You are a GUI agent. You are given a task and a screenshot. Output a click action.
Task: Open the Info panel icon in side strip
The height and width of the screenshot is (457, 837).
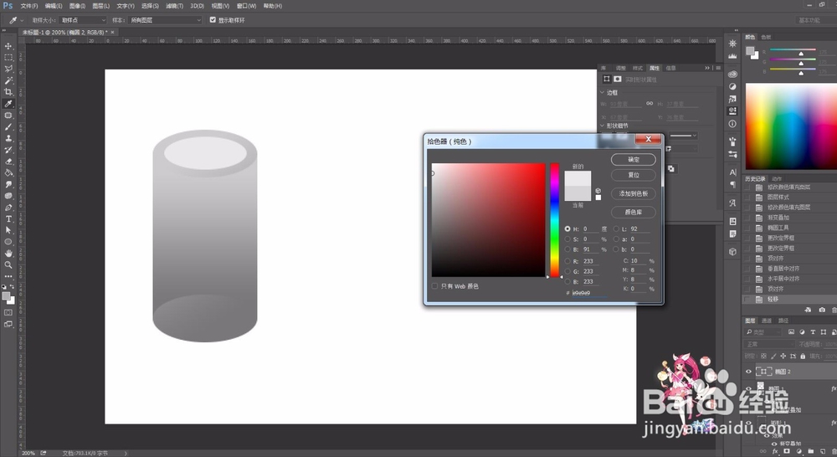732,124
